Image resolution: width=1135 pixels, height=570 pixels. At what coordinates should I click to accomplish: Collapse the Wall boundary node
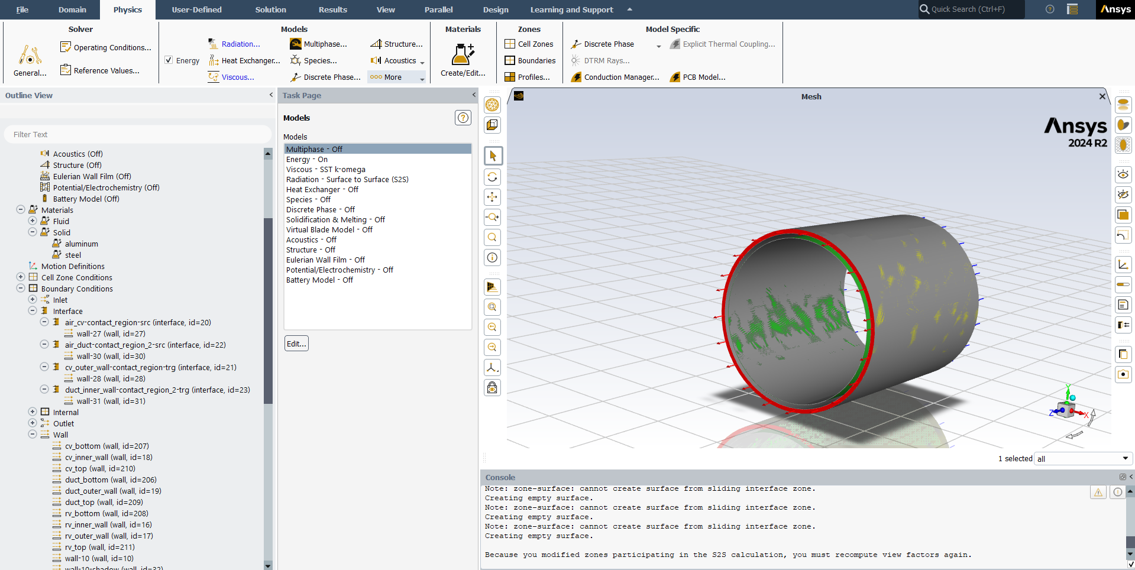pos(33,434)
